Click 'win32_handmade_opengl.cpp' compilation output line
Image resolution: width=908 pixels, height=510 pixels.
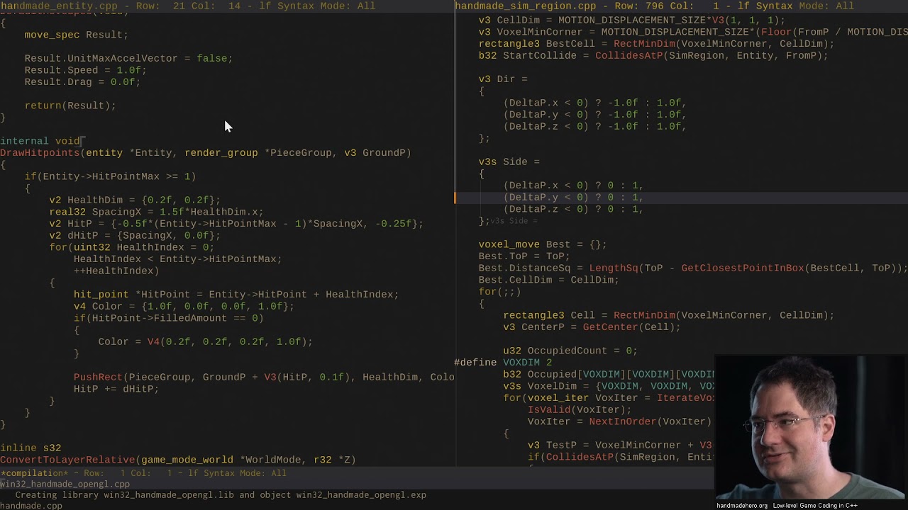pos(65,484)
